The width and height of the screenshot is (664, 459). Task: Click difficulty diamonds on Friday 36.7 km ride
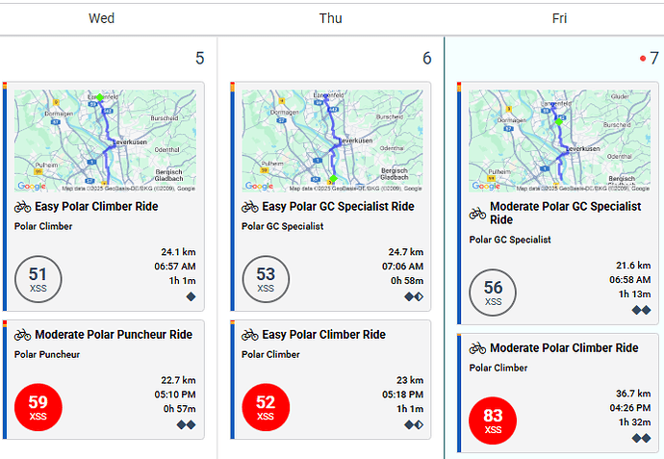[641, 438]
